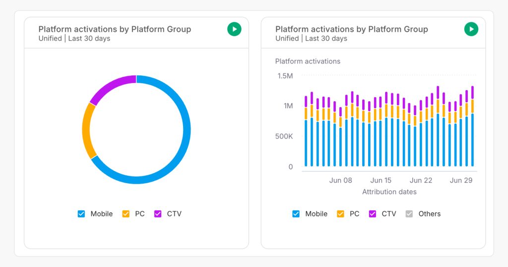This screenshot has width=508, height=267.
Task: Click the 'Platform activations' axis title
Action: coord(308,61)
